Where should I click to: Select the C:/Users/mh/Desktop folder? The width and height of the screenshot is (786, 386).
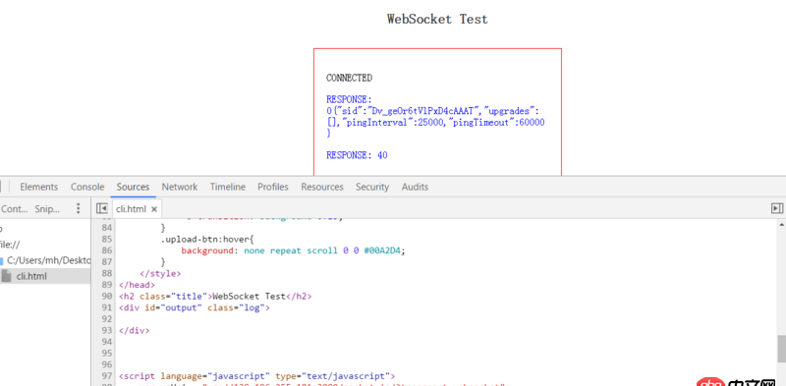[x=48, y=260]
